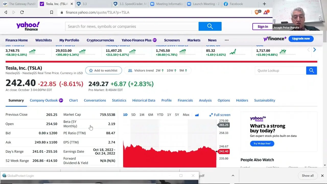Open the Historical Data tab

[144, 100]
